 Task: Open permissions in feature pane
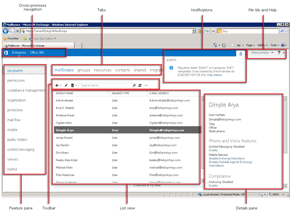click(x=16, y=80)
